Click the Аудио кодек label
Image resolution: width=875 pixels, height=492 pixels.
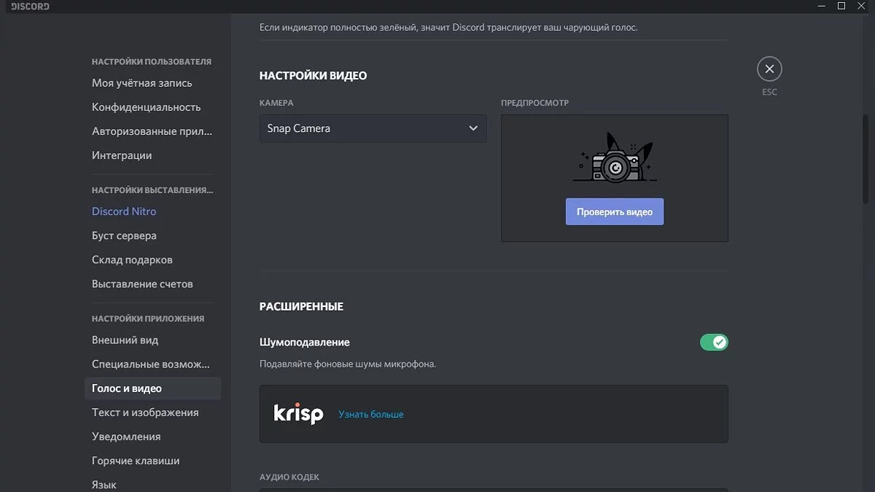(289, 477)
